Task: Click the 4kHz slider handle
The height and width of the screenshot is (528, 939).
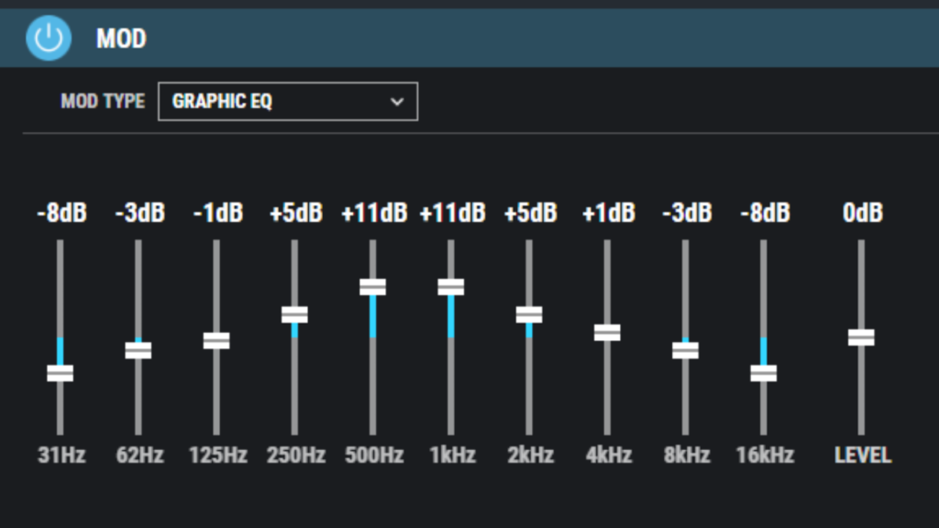Action: pos(607,332)
